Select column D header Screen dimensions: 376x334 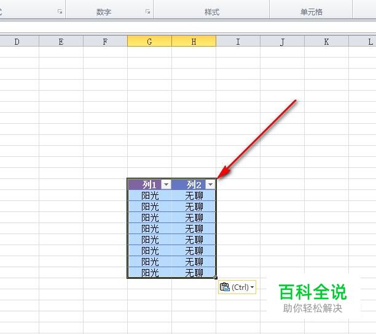(x=18, y=41)
